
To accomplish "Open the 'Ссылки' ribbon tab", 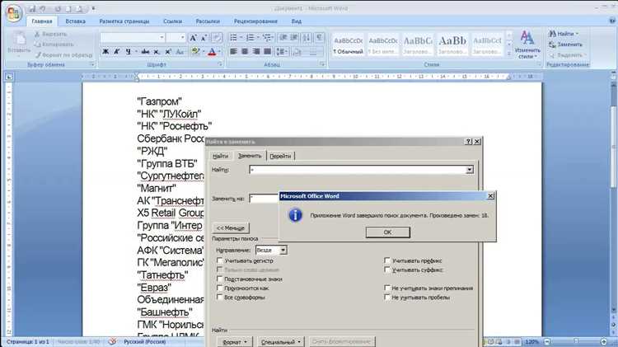I will coord(173,21).
